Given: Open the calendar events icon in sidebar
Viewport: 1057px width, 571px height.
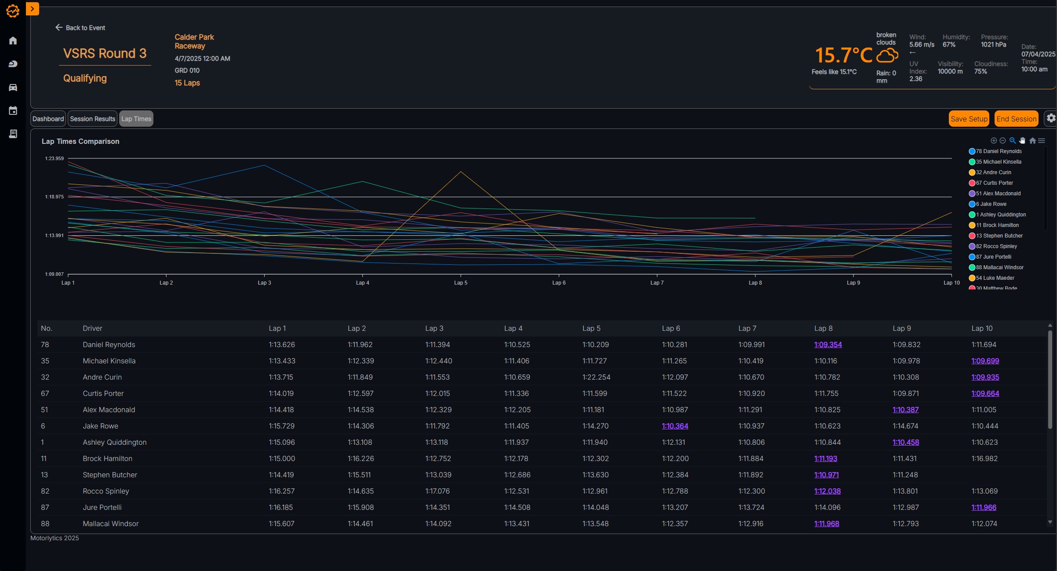Looking at the screenshot, I should point(13,110).
